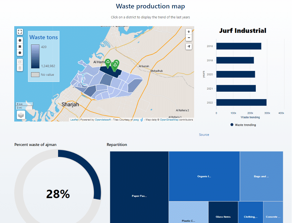292x223 pixels.
Task: Click the 2022 bar in chart
Action: pos(241,102)
